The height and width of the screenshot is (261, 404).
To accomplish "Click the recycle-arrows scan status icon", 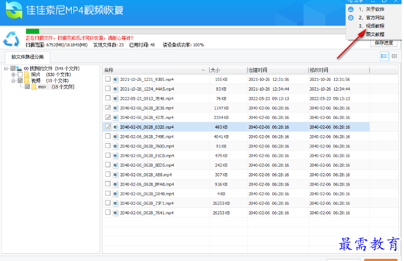I will click(11, 39).
